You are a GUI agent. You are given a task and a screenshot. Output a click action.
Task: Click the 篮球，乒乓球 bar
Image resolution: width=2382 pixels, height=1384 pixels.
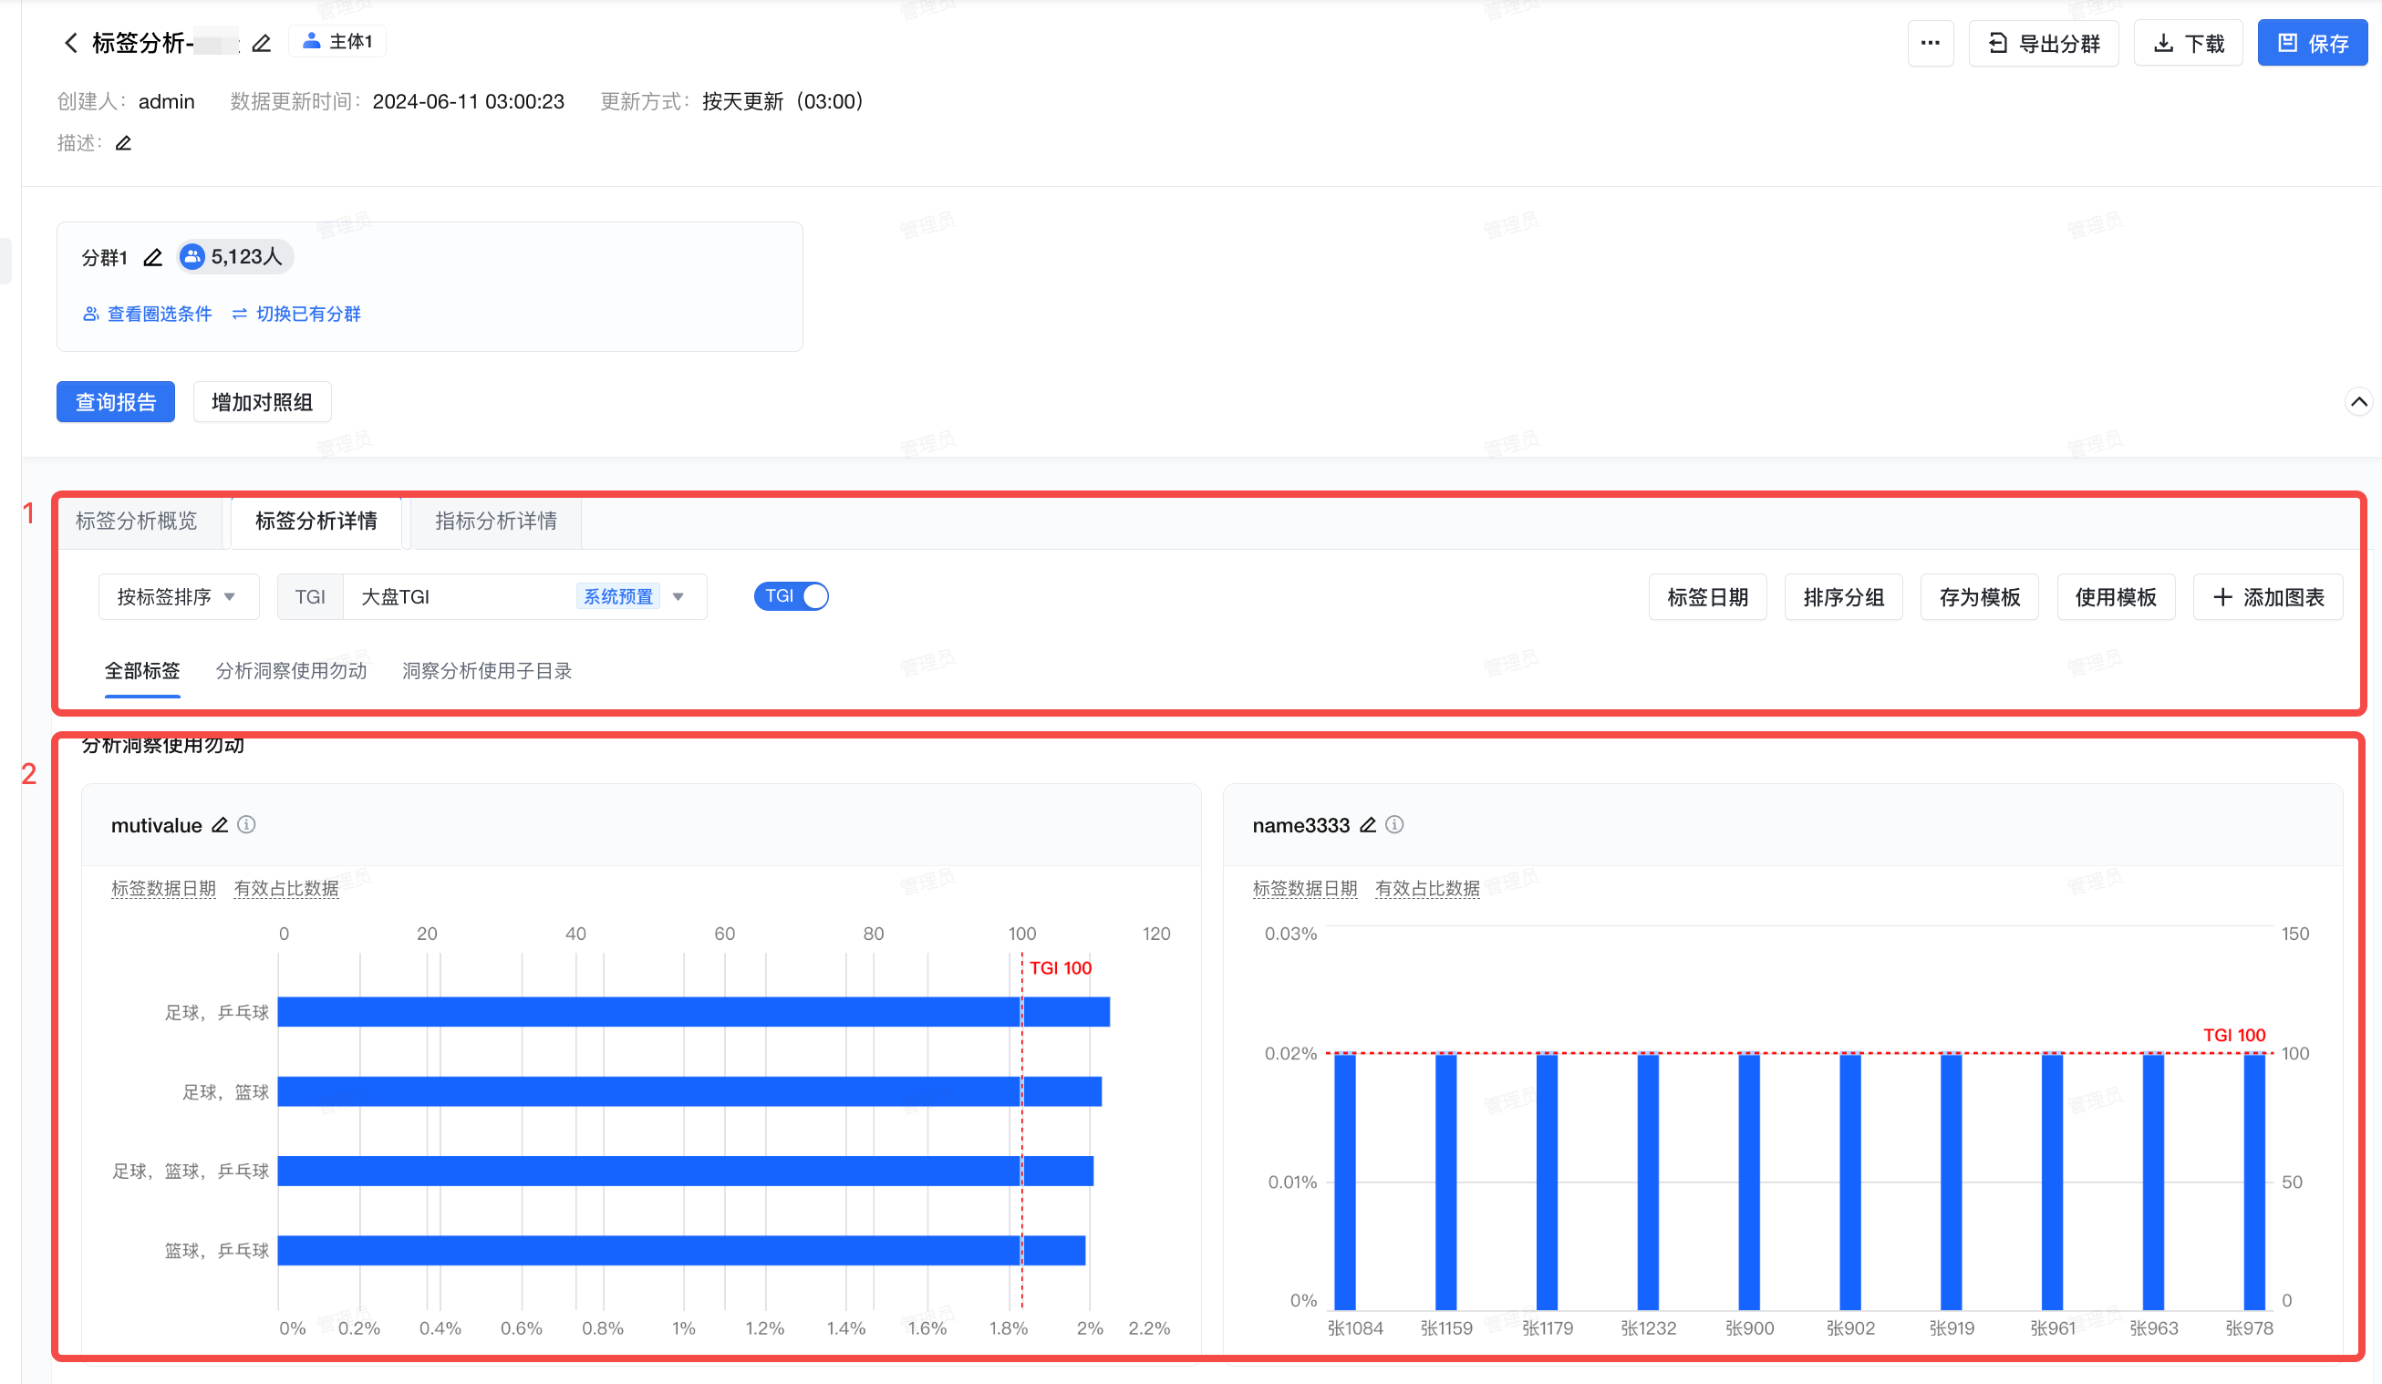click(681, 1250)
